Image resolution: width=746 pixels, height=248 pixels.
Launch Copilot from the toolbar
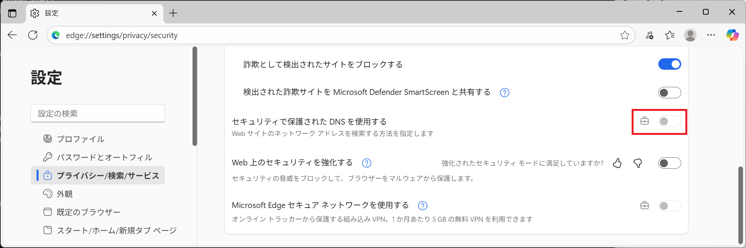point(732,35)
